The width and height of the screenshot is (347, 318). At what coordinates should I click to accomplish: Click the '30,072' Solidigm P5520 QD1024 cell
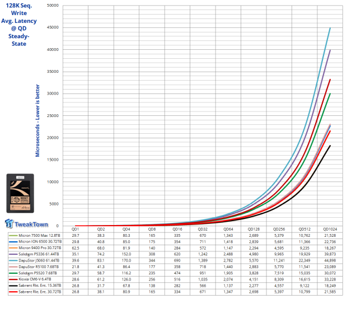tap(330, 273)
